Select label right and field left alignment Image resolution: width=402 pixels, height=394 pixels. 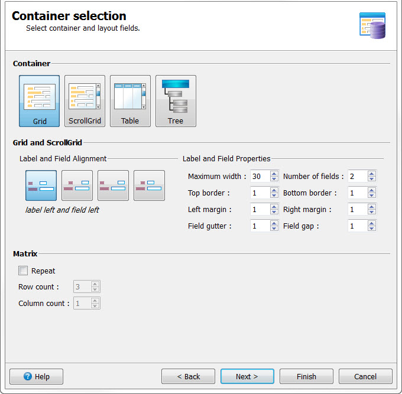pos(149,185)
